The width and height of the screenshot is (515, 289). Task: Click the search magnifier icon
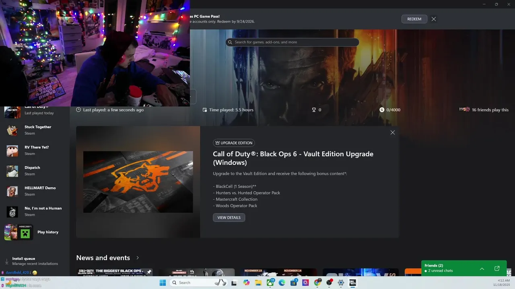(230, 42)
